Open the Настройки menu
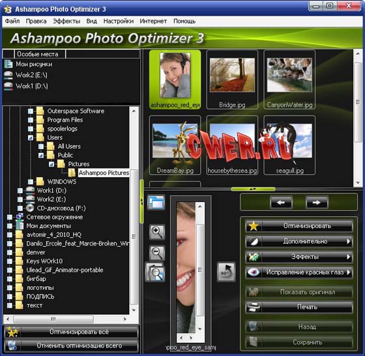This screenshot has width=365, height=356. (x=119, y=21)
